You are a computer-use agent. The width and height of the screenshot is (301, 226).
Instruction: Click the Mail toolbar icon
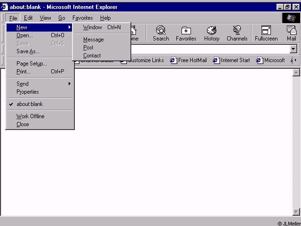[x=292, y=33]
